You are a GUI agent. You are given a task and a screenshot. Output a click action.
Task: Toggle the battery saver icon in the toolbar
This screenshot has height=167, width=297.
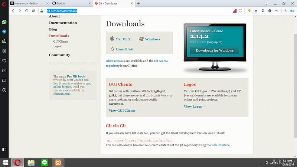point(292,11)
